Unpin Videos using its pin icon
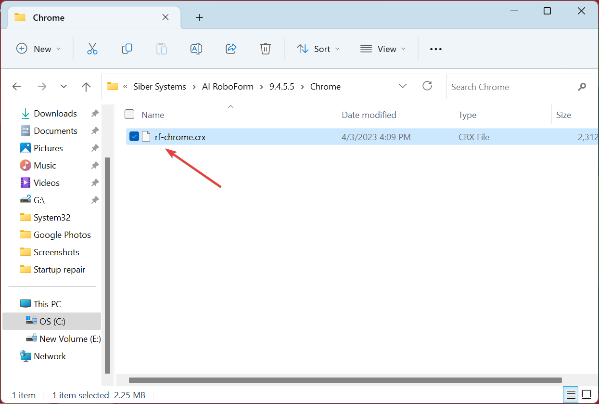 pyautogui.click(x=95, y=183)
